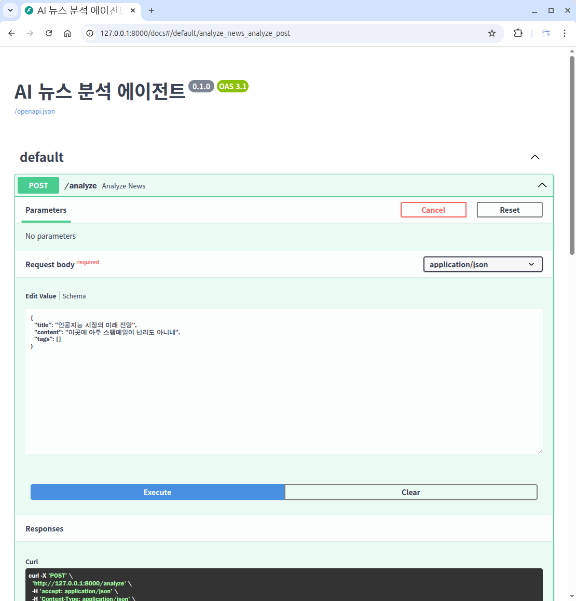This screenshot has height=601, width=576.
Task: Switch to the Schema tab
Action: pyautogui.click(x=74, y=296)
